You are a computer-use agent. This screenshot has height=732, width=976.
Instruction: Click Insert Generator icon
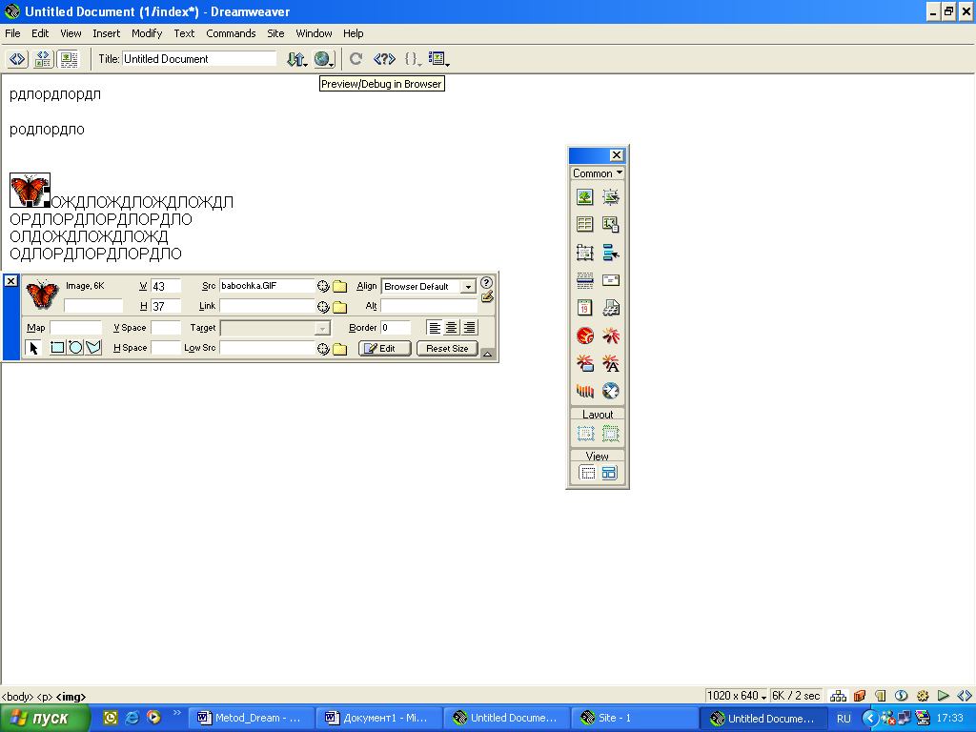[611, 391]
